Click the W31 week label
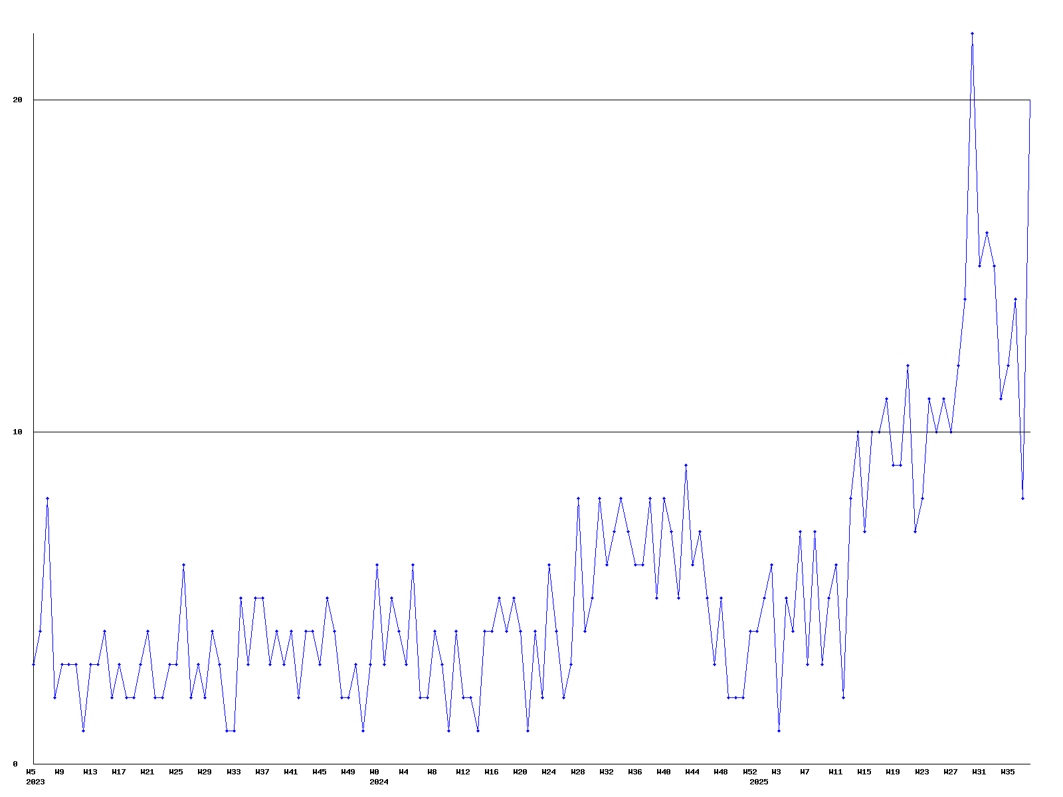This screenshot has width=1063, height=797. pyautogui.click(x=979, y=772)
